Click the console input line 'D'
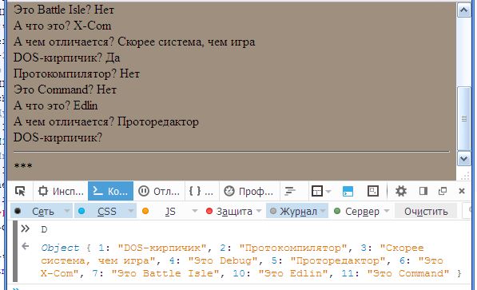The height and width of the screenshot is (290, 477). [44, 229]
